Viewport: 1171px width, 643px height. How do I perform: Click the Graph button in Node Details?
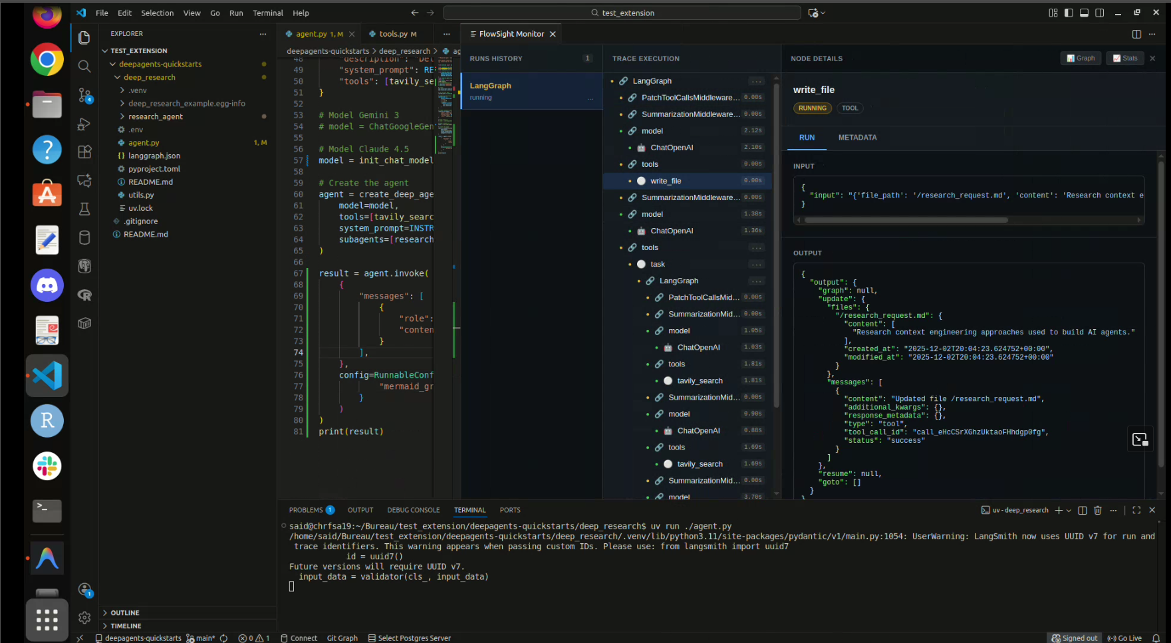pyautogui.click(x=1081, y=59)
